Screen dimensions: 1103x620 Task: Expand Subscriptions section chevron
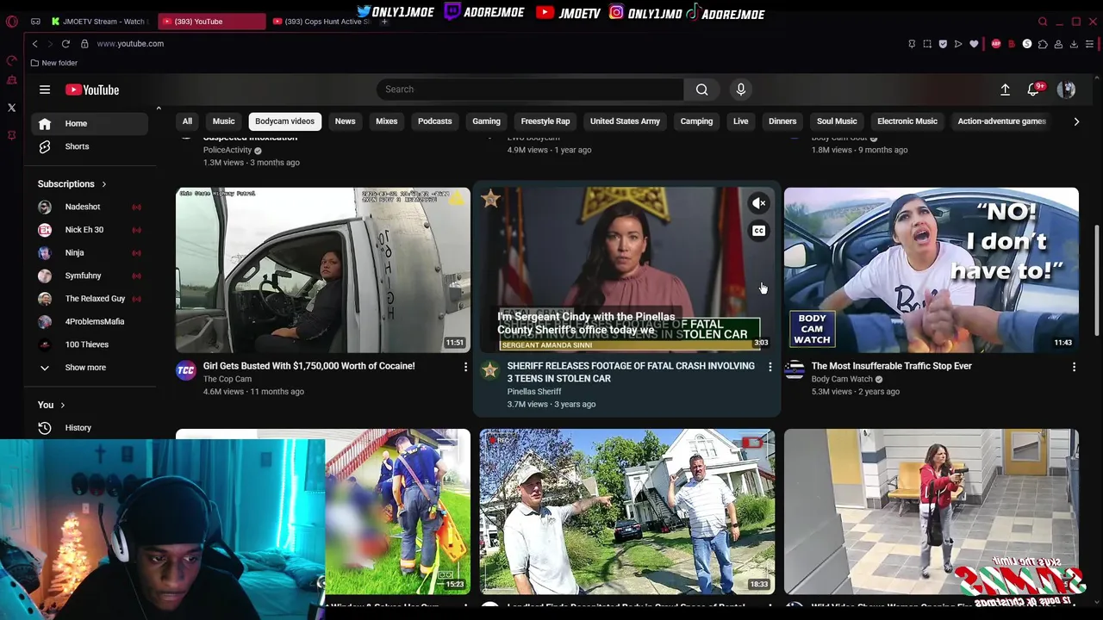coord(103,184)
